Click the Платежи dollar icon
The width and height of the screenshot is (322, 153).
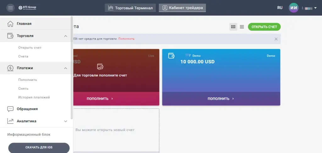(10, 68)
